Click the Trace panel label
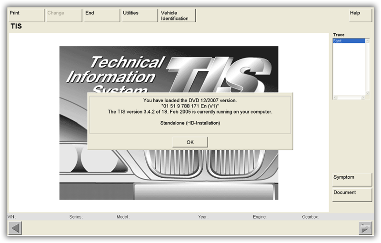Viewport: 381px width, 243px height. point(339,35)
